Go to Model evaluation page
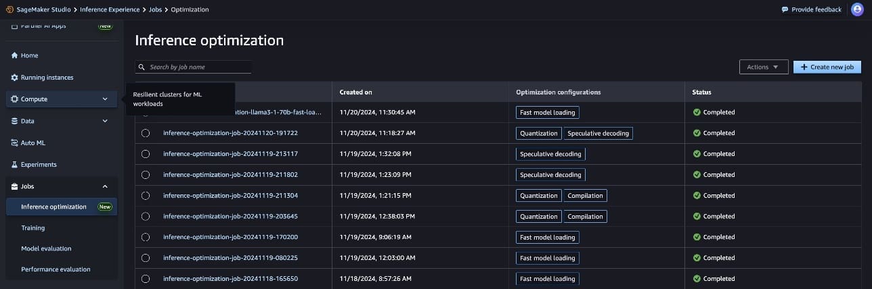Image resolution: width=872 pixels, height=289 pixels. [46, 248]
